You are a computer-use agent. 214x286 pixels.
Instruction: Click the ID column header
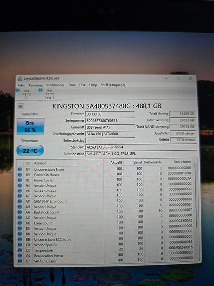point(28,163)
